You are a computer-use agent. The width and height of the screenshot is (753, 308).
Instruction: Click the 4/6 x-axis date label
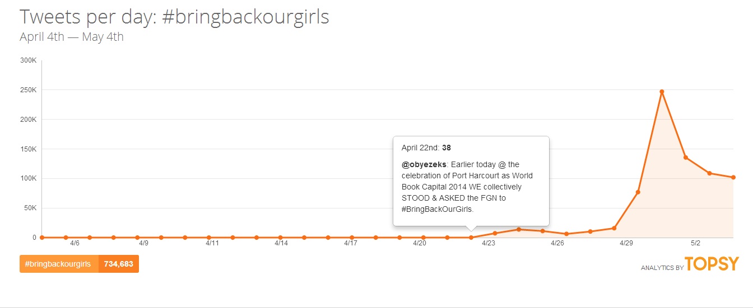click(x=75, y=243)
